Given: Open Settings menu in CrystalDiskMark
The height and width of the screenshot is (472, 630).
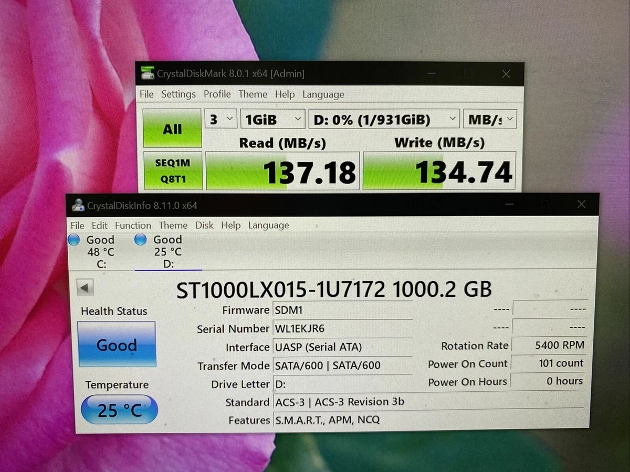Looking at the screenshot, I should tap(178, 94).
